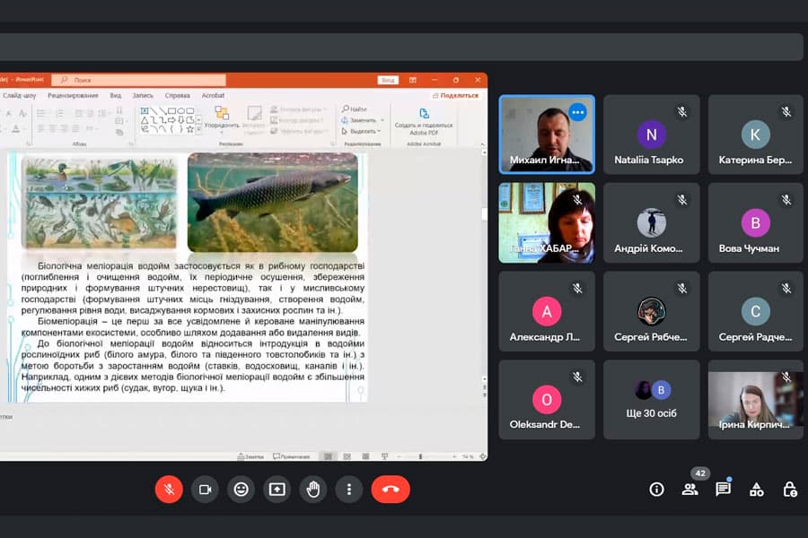
Task: Toggle the camera on or off
Action: (205, 489)
